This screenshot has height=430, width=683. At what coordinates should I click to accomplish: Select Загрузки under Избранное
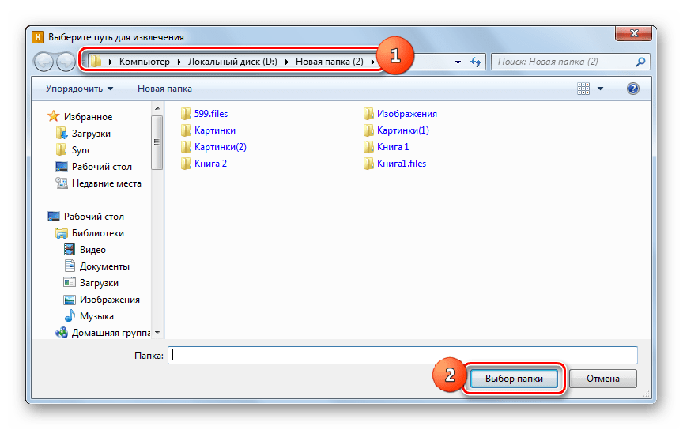(x=91, y=134)
